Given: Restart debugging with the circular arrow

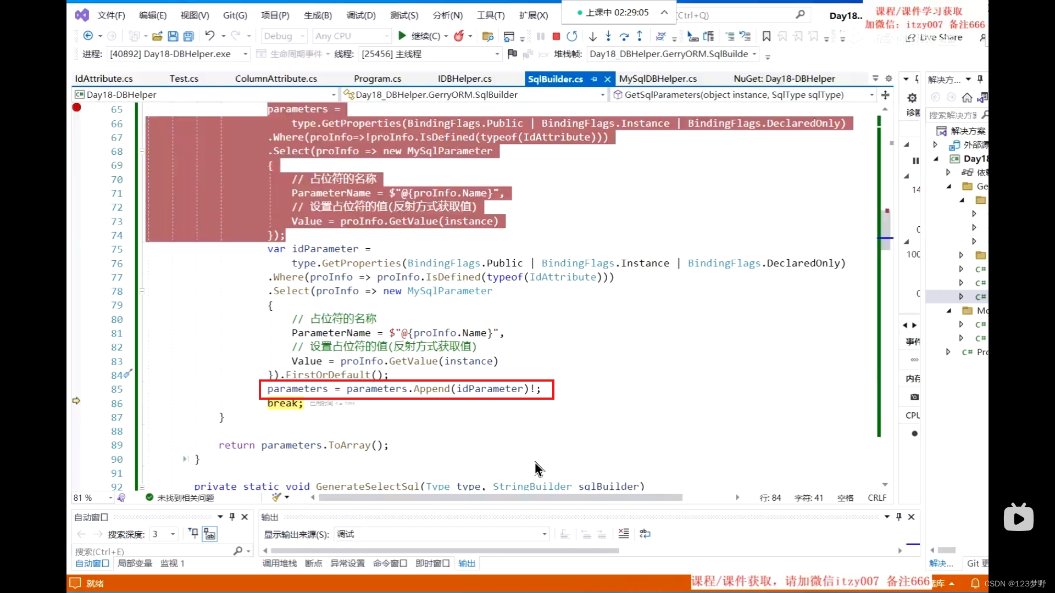Looking at the screenshot, I should (x=572, y=36).
